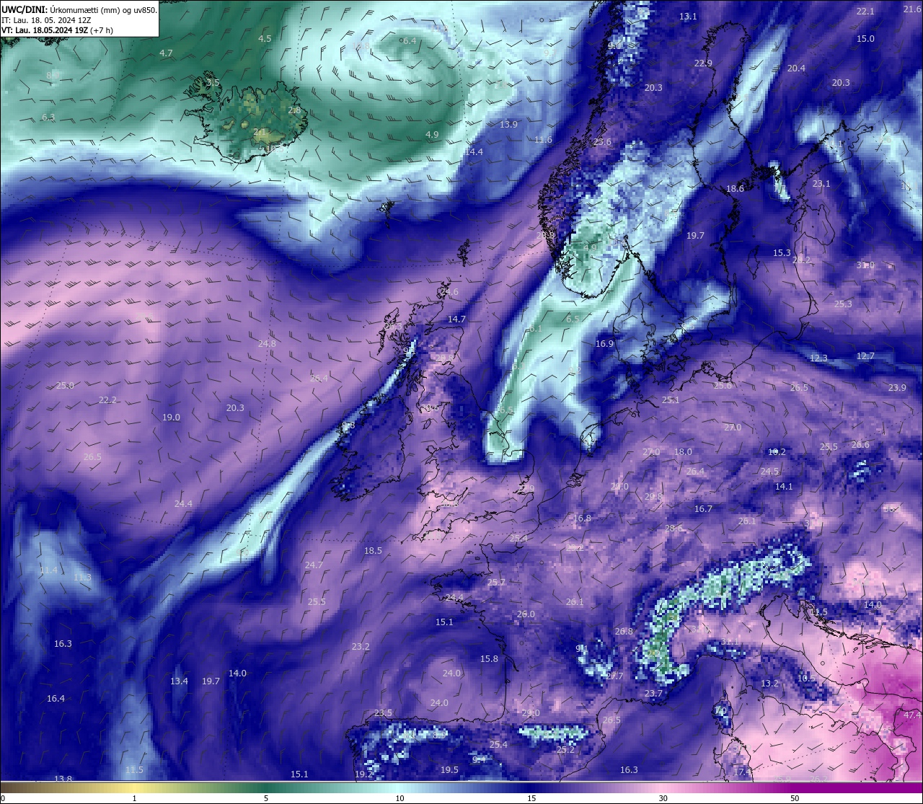Click the 25.1 map value

coord(671,400)
